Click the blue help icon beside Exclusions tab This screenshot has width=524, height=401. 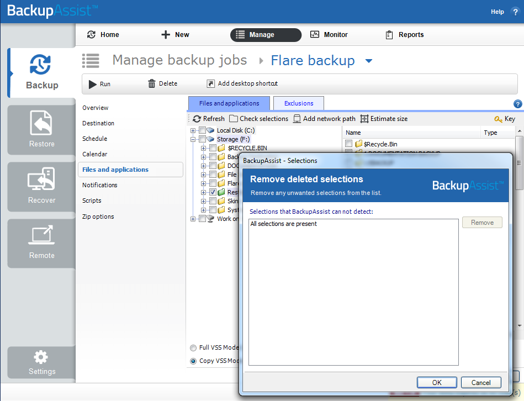[x=518, y=104]
